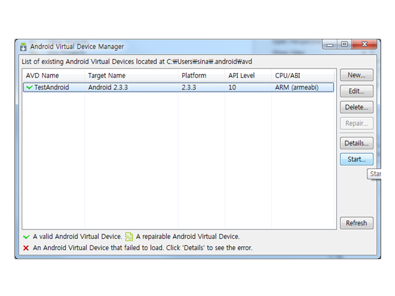Click the valid device green check legend icon
Viewport: 395px width, 296px height.
pos(26,237)
